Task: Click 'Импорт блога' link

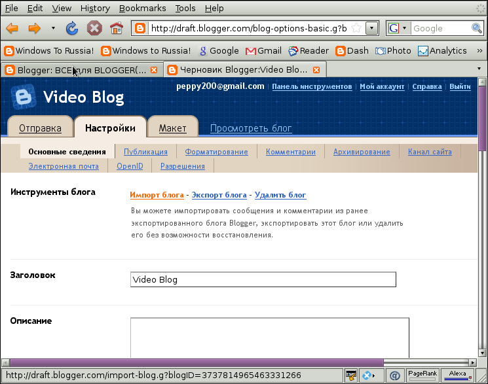Action: click(157, 195)
